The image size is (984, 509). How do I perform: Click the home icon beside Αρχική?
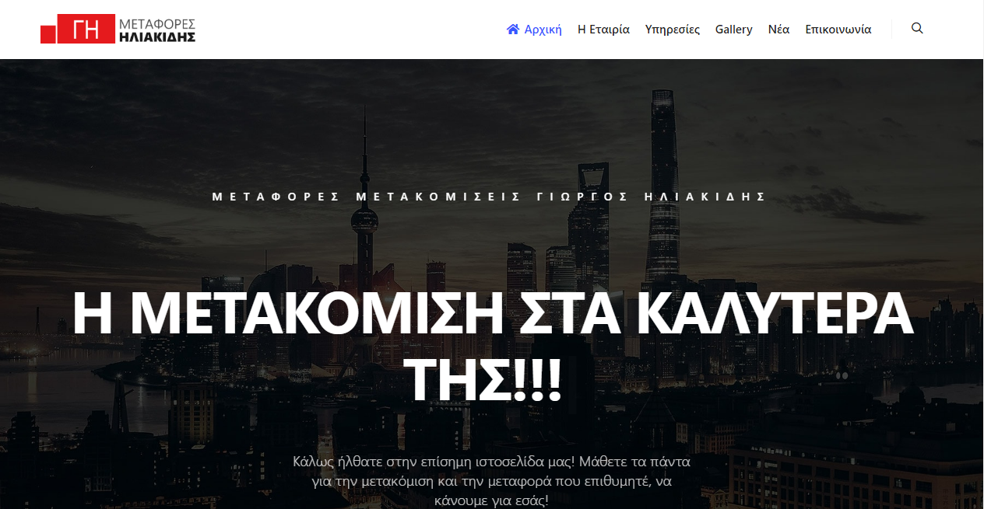513,30
